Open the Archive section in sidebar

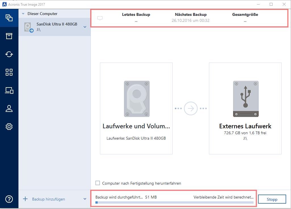pyautogui.click(x=9, y=36)
